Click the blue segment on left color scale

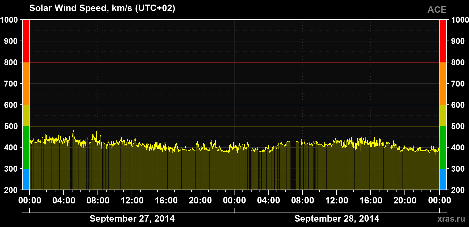(26, 179)
